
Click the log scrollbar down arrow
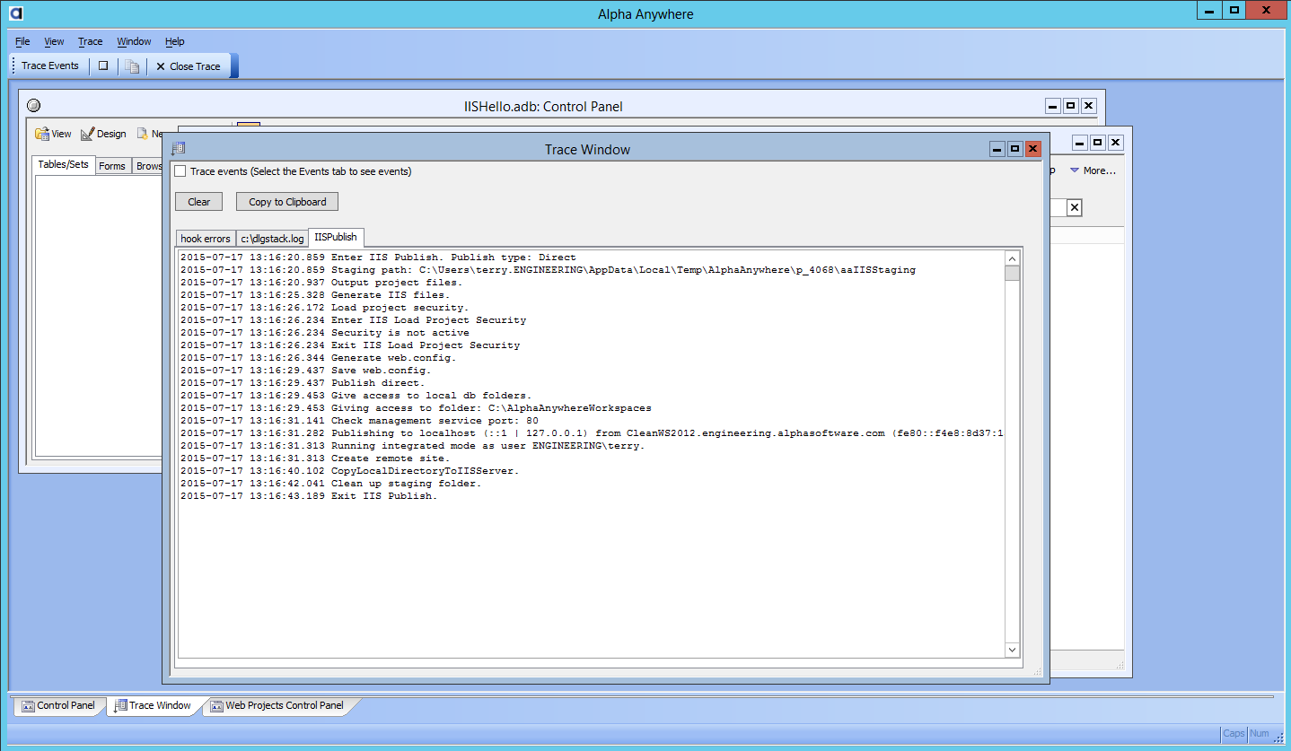click(x=1012, y=650)
